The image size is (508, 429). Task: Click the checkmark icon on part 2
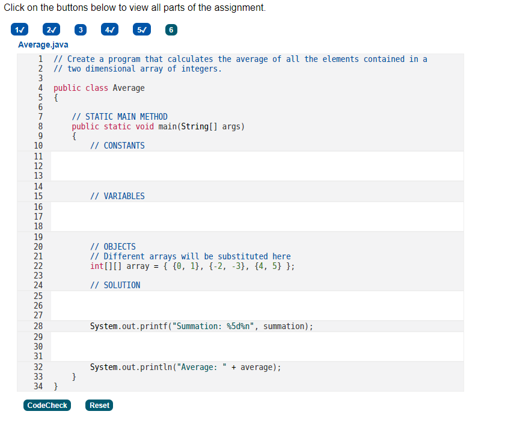tap(54, 29)
